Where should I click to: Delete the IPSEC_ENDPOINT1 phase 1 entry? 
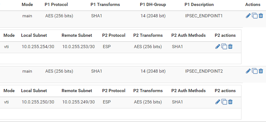click(261, 16)
